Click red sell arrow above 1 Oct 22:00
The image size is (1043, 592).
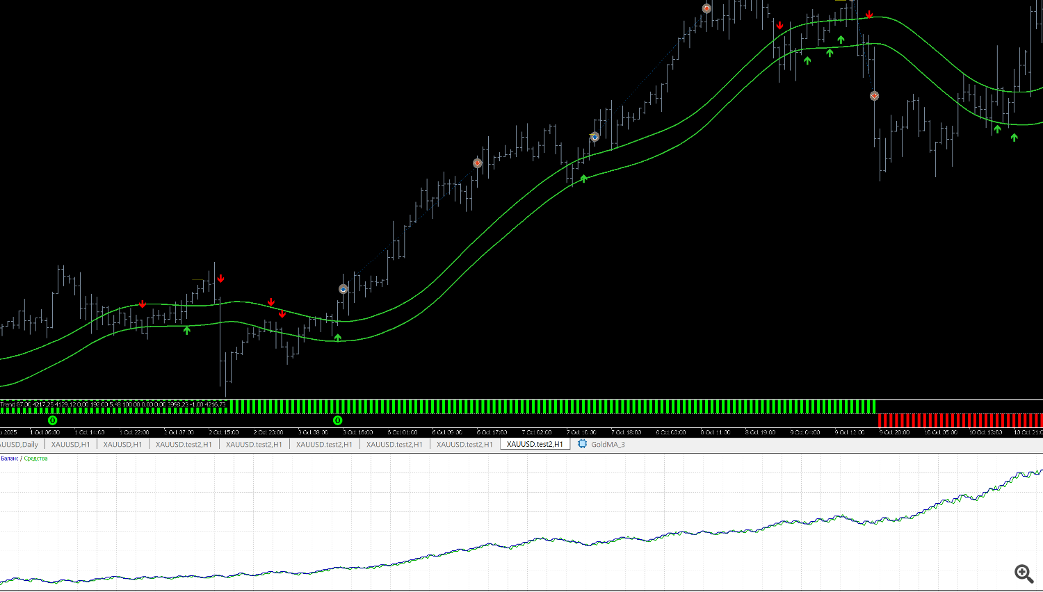point(143,304)
